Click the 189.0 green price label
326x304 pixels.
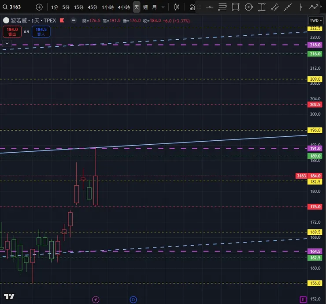(315, 156)
